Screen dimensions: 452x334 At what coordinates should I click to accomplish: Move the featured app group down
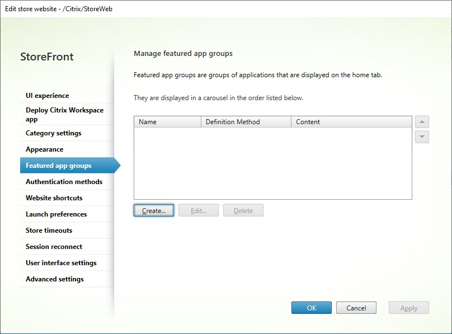tap(422, 137)
